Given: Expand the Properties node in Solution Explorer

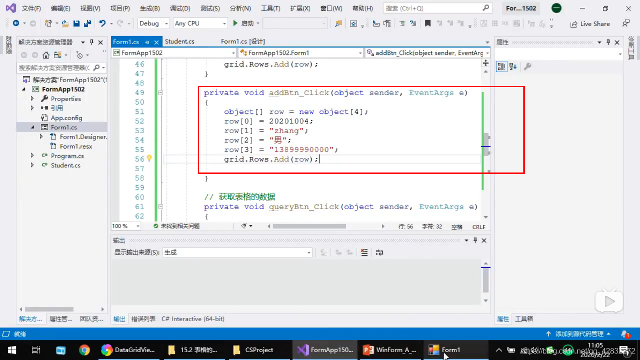Looking at the screenshot, I should pyautogui.click(x=32, y=99).
